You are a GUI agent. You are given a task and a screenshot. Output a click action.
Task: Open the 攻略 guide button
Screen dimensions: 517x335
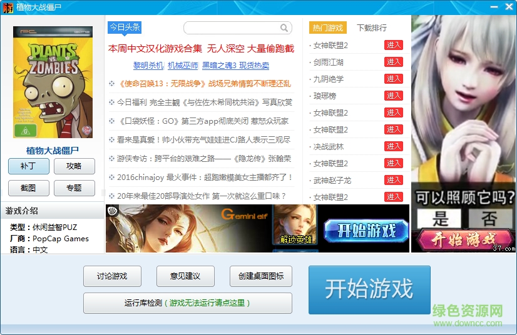pos(74,166)
